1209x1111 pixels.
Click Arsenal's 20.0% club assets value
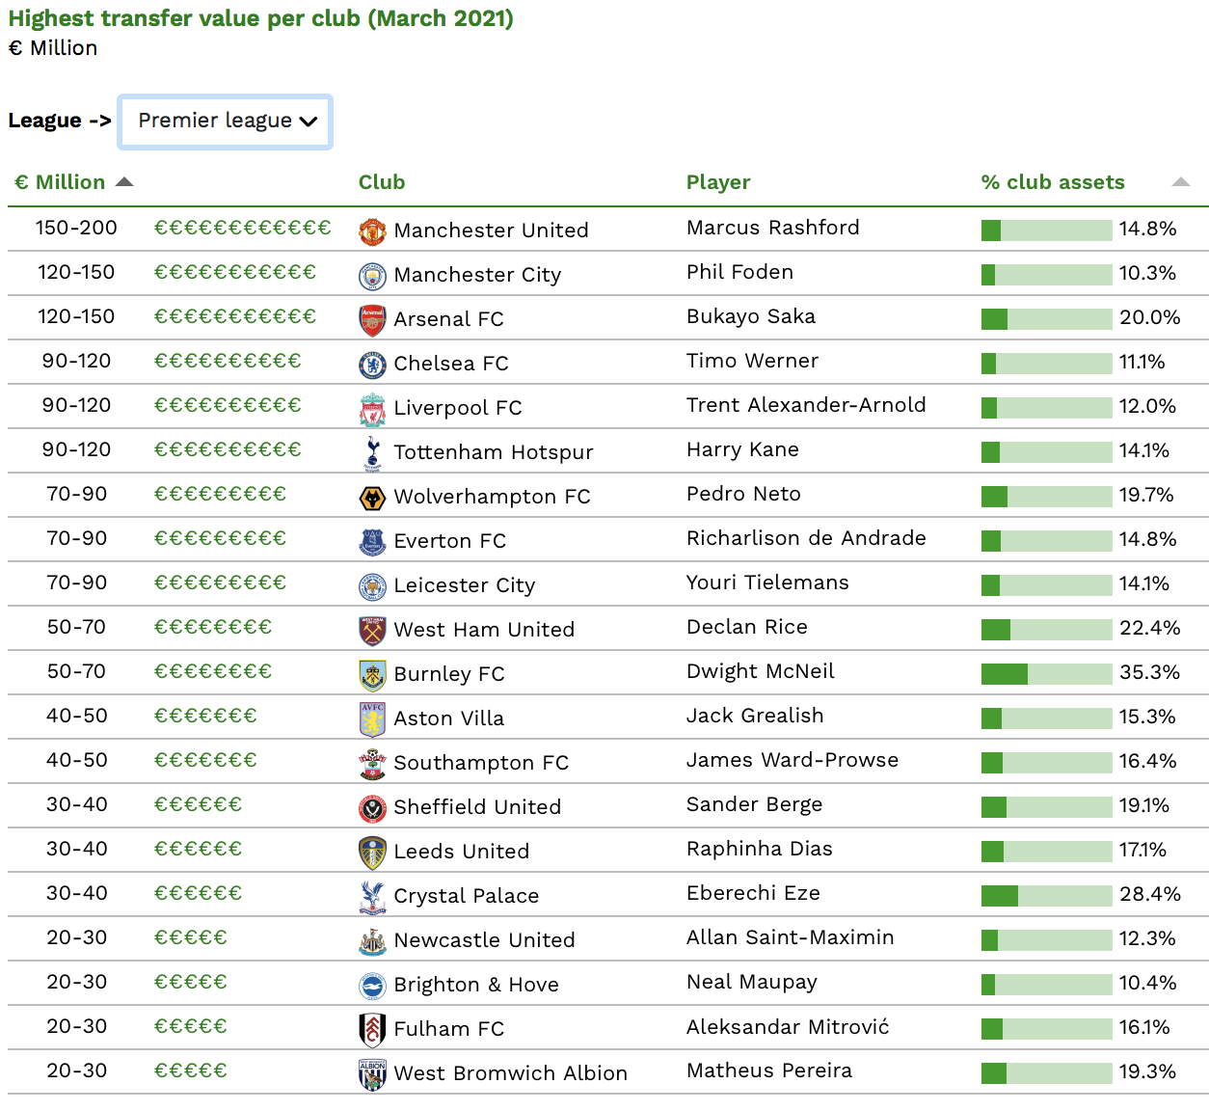1149,317
